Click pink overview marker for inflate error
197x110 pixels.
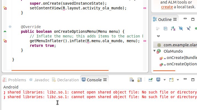[x=145, y=41]
